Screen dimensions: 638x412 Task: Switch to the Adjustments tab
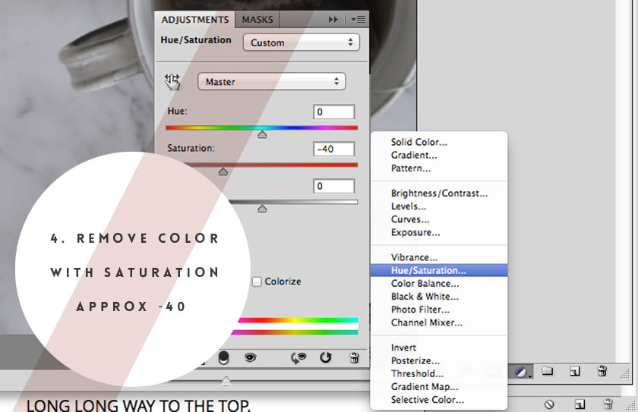tap(195, 20)
